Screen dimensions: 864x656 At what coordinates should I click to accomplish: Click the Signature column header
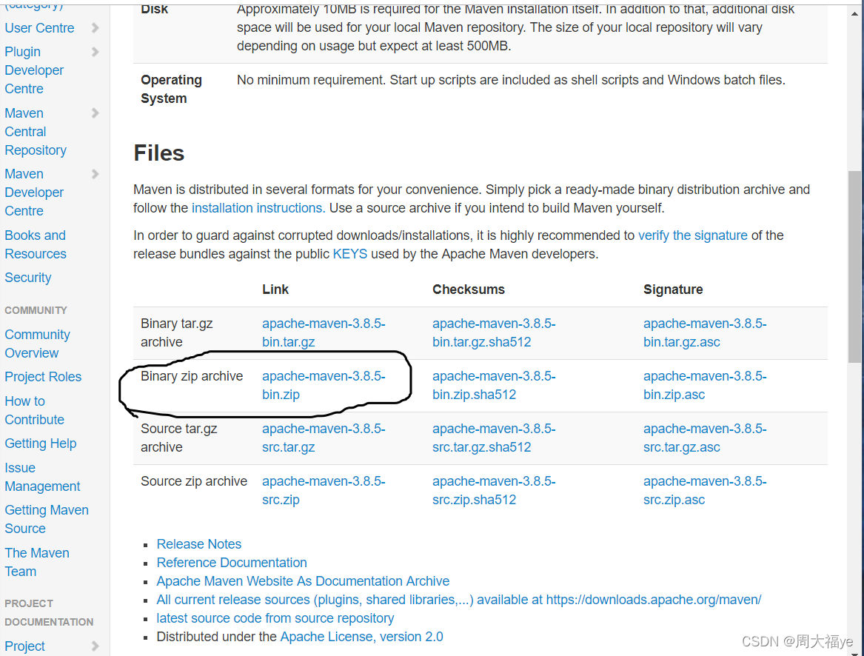pos(673,290)
